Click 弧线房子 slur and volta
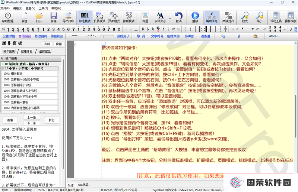The width and height of the screenshot is (298, 192). pyautogui.click(x=123, y=36)
